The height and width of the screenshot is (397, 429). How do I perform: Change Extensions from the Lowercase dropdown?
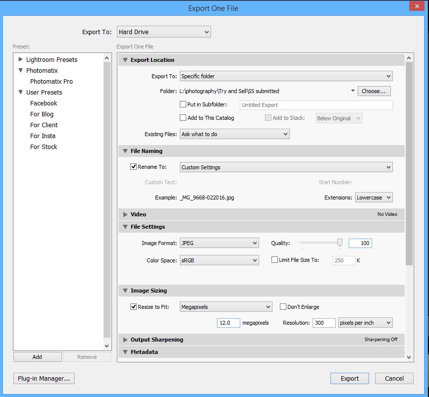(x=374, y=198)
